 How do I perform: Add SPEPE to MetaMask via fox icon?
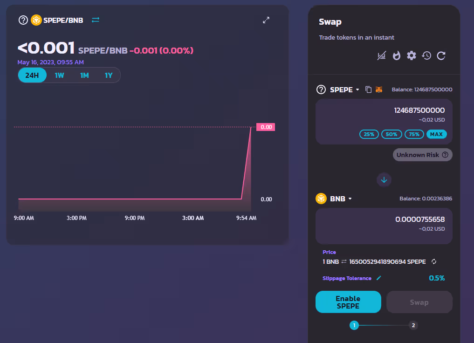(x=379, y=89)
